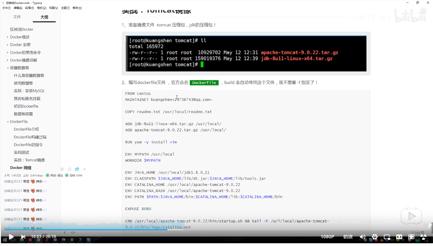The height and width of the screenshot is (246, 433).
Task: Open the 倍速 playback speed menu
Action: pos(348,237)
